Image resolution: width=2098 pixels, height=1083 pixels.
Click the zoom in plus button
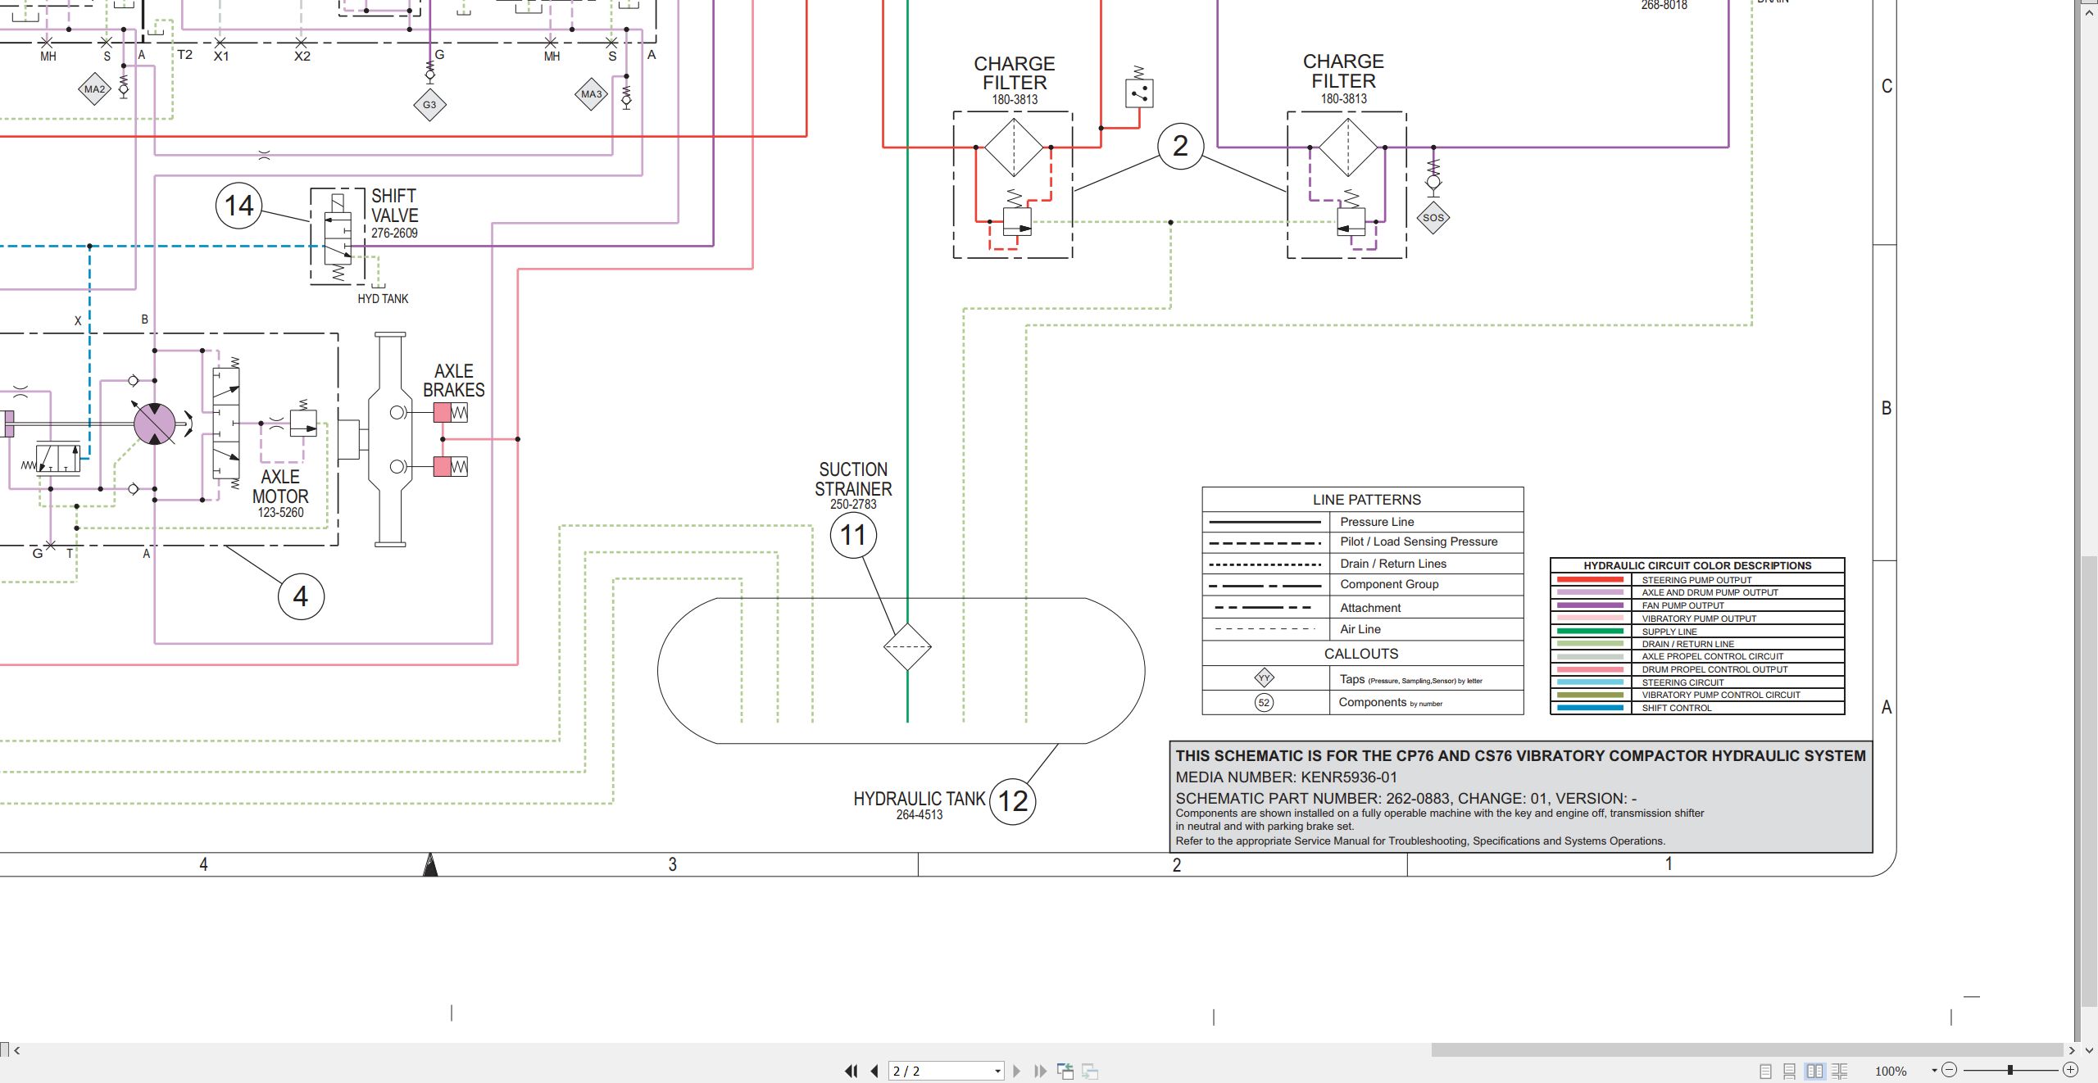click(2070, 1070)
